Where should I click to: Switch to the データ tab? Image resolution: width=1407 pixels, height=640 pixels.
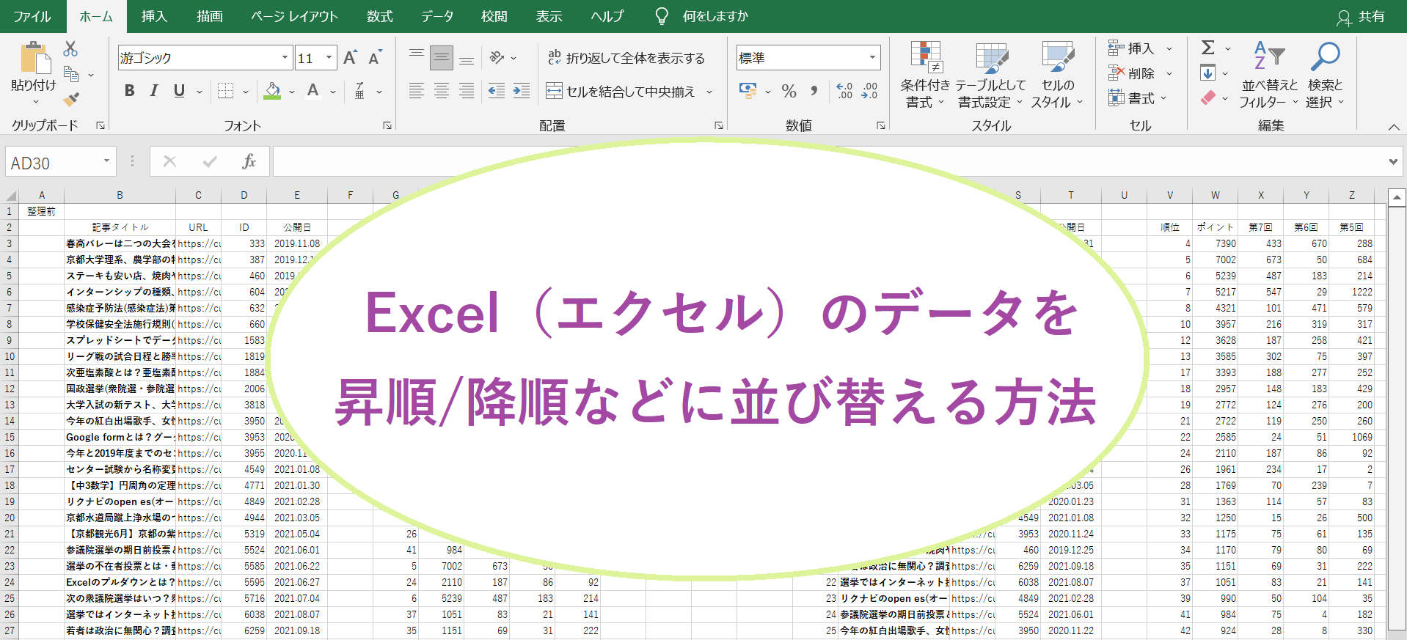click(x=437, y=16)
